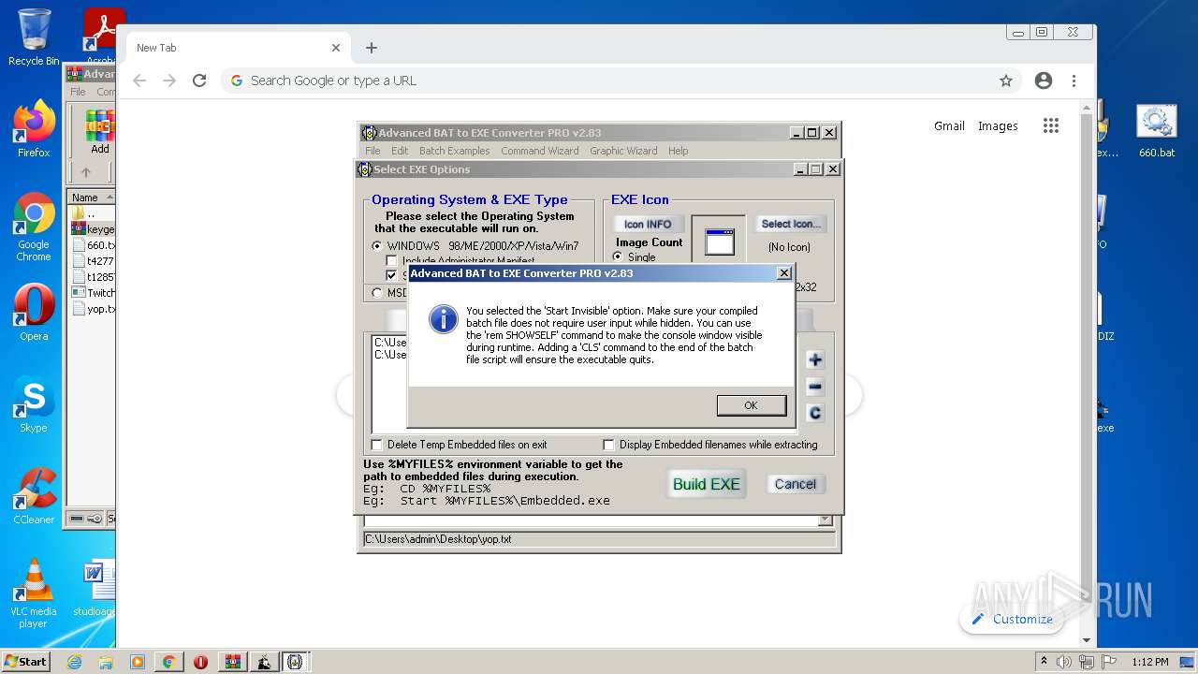Select the WINDOWS operating system radio
The height and width of the screenshot is (674, 1198).
[x=377, y=246]
